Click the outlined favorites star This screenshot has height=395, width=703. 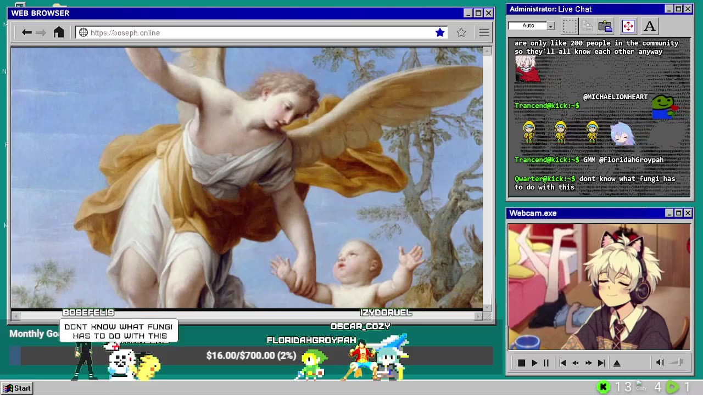click(461, 32)
